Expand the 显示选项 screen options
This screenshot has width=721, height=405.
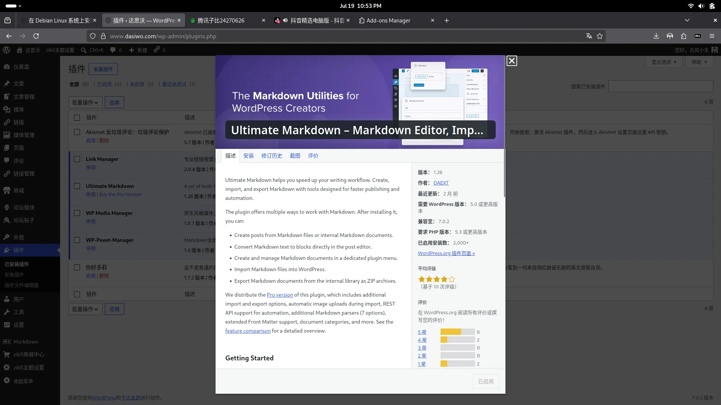tap(664, 62)
